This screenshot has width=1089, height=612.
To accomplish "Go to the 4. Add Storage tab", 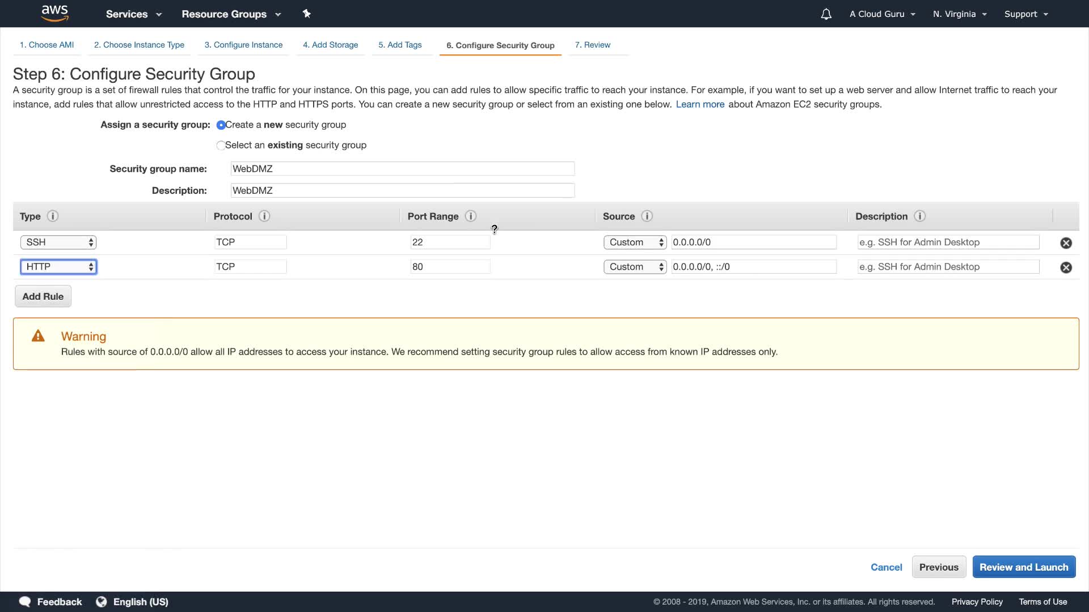I will point(330,45).
